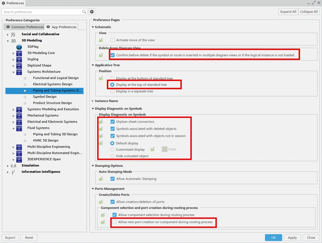Click lock icon beside Allow Automatic Stamping
This screenshot has width=322, height=243.
tap(101, 179)
